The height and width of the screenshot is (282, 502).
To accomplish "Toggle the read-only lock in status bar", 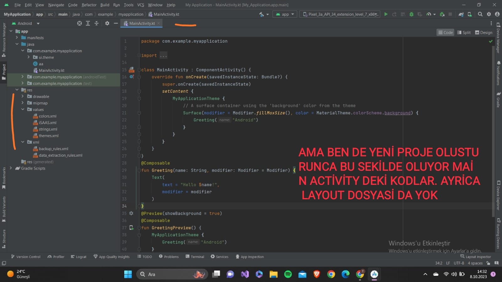I will pos(488,263).
